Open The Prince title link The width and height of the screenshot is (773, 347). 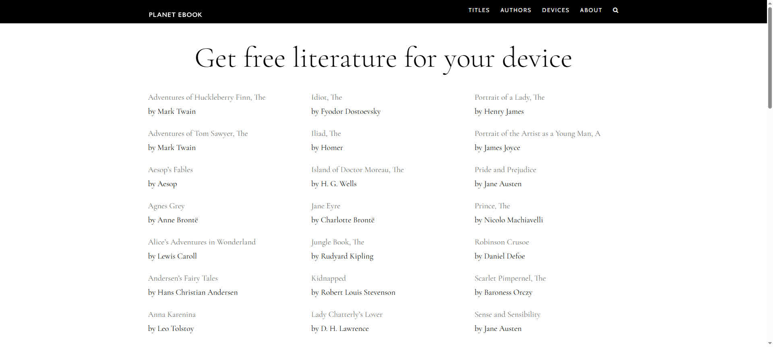[x=492, y=206]
